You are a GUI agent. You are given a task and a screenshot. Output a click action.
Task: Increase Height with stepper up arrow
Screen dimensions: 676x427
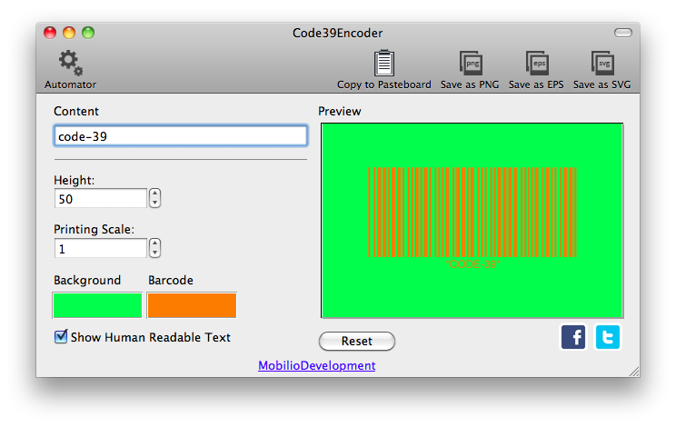click(154, 194)
